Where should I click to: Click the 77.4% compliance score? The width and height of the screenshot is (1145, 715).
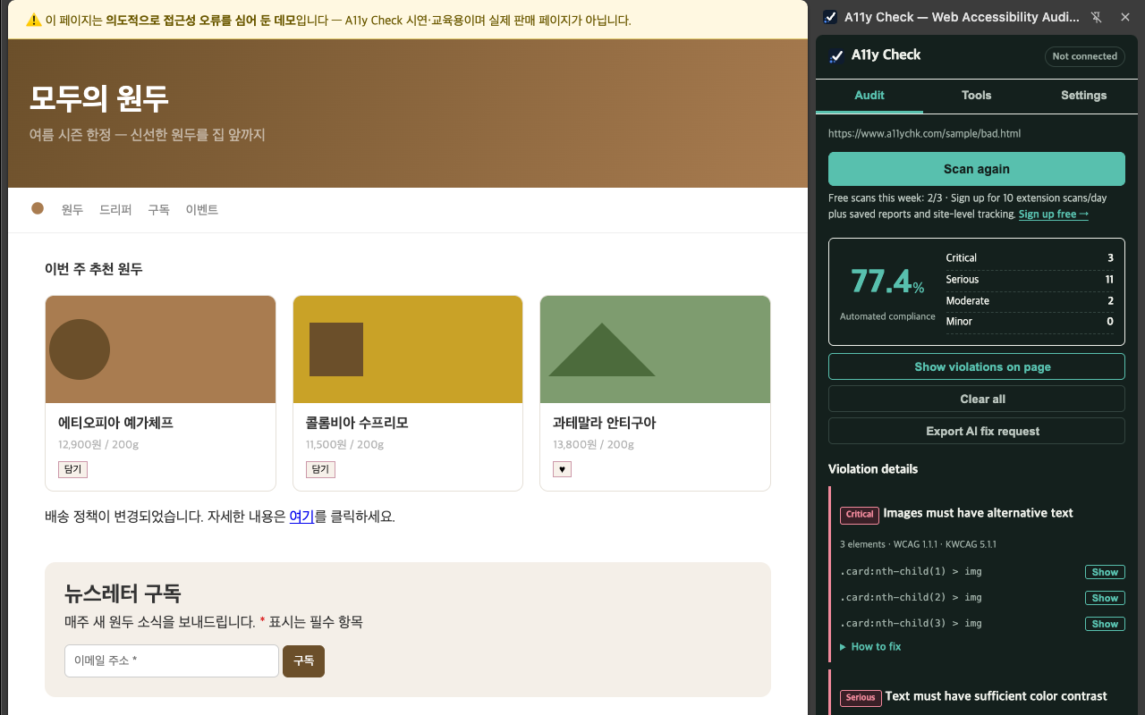(887, 282)
